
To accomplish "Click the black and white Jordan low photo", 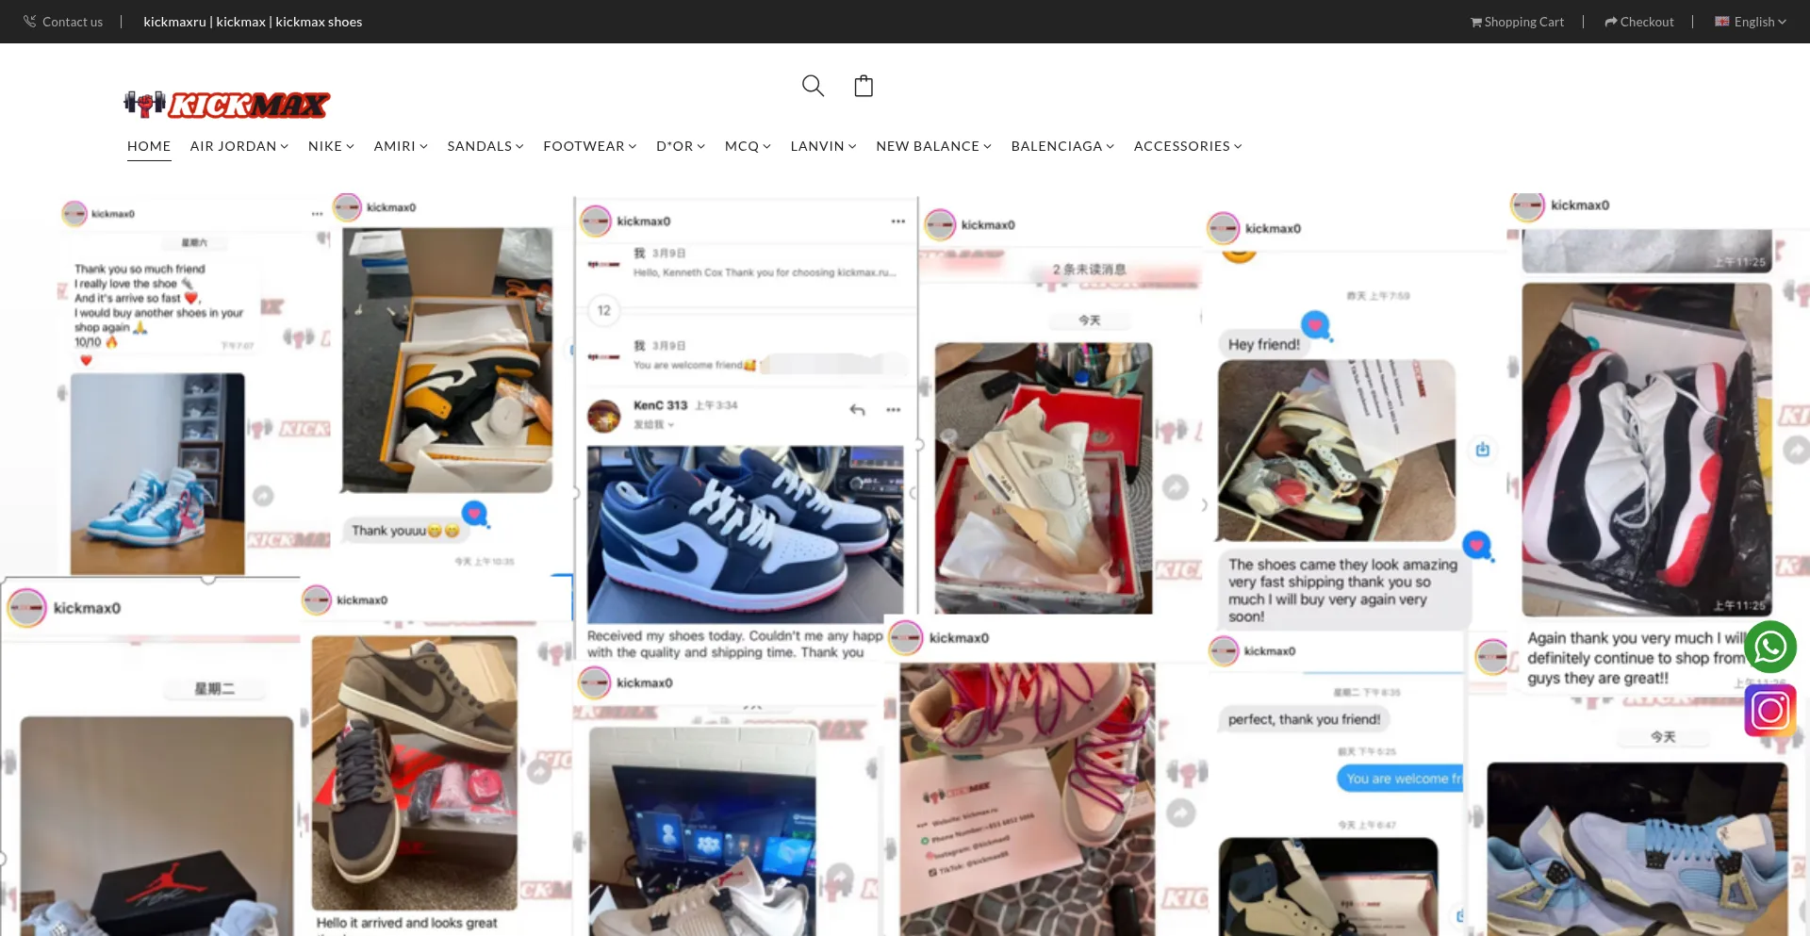I will (745, 534).
